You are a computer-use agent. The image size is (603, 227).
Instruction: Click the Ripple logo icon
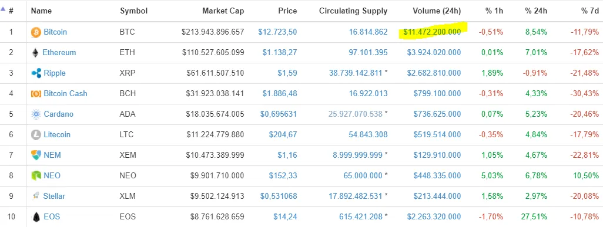[36, 73]
